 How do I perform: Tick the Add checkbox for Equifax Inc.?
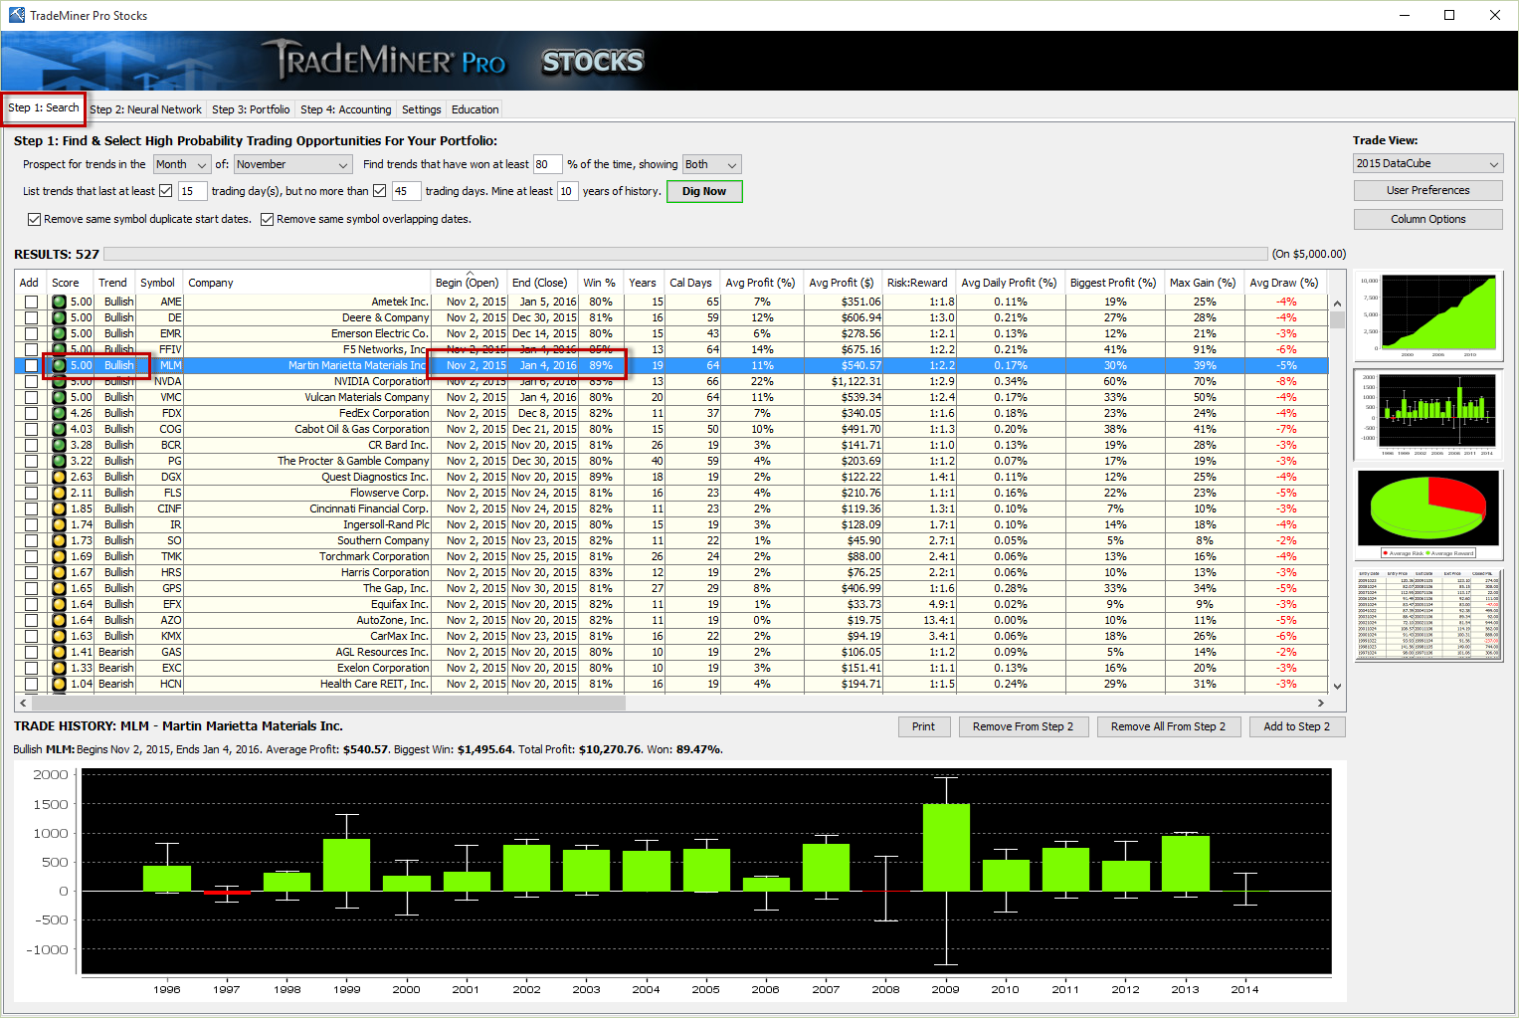click(31, 604)
